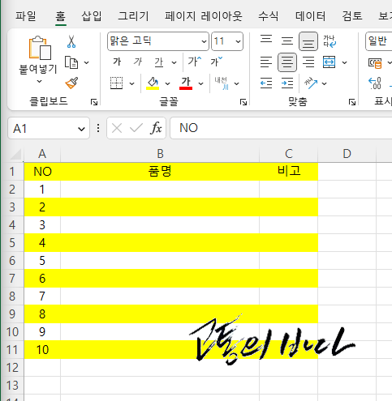
Task: Open the Clipboard group dialog launcher
Action: point(94,102)
